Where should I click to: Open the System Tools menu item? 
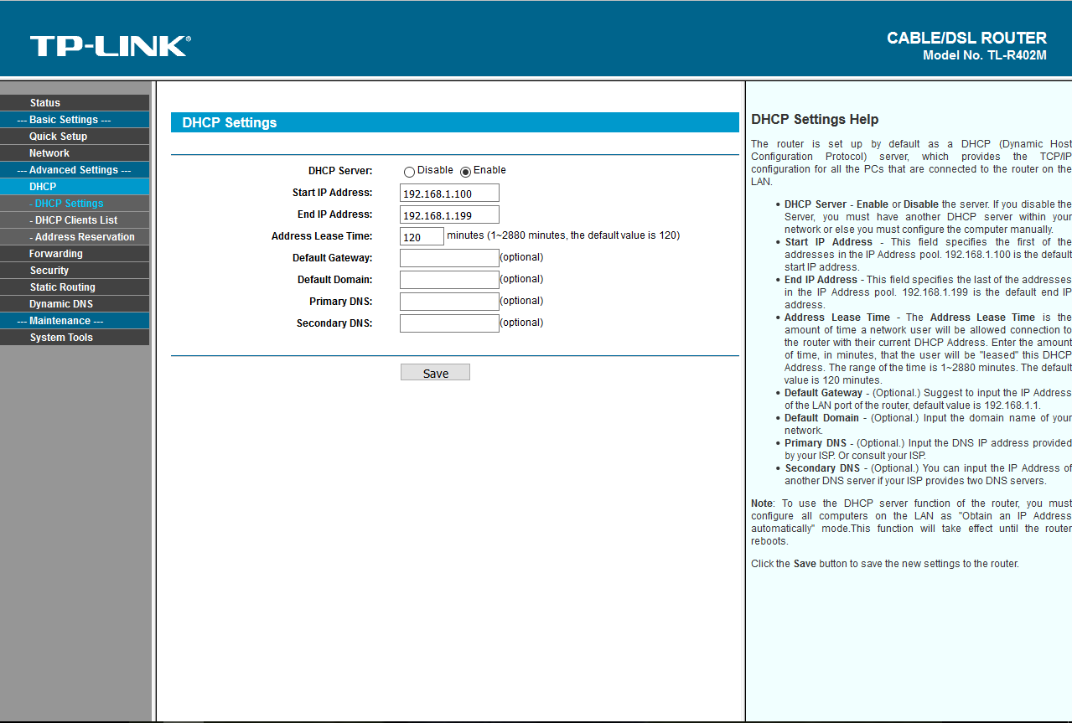point(75,338)
